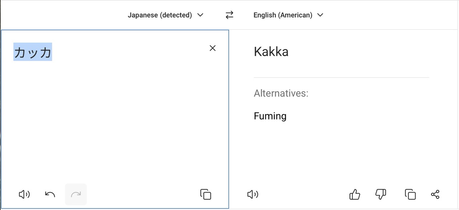Click the highlighted text カッカ
This screenshot has height=210, width=459.
click(33, 52)
